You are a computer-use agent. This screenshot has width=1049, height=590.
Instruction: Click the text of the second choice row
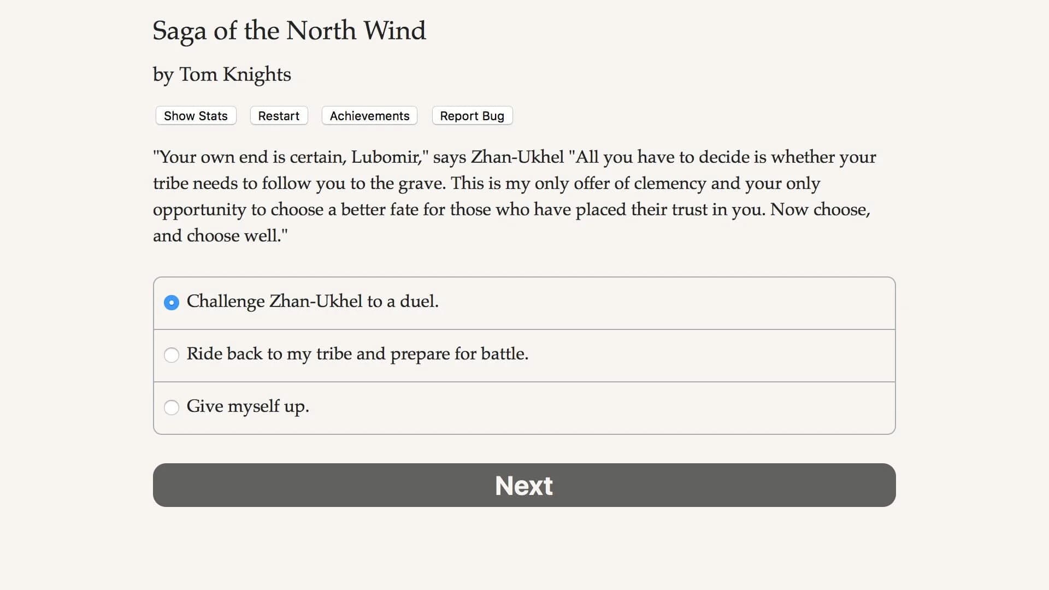point(357,354)
